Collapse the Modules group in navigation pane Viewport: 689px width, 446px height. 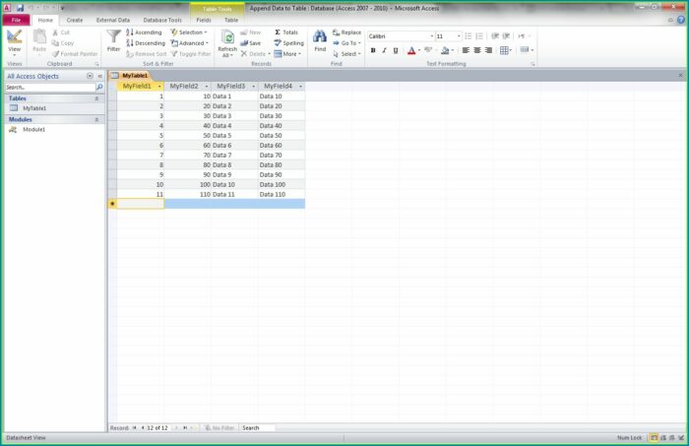click(x=96, y=119)
